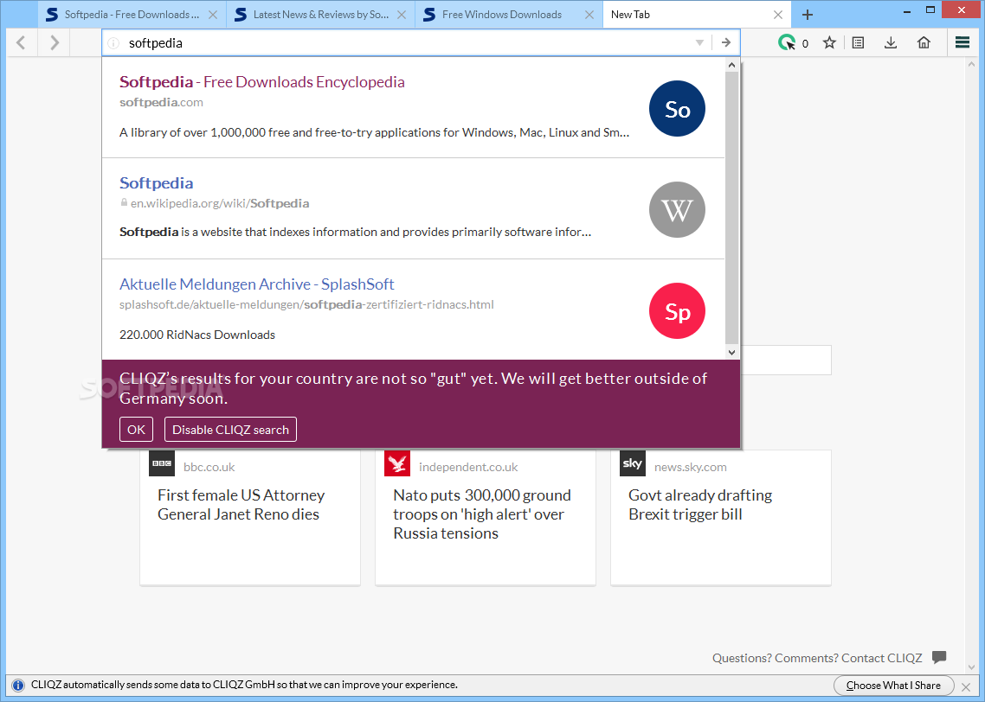Click Disable CLIQZ search button

tap(230, 430)
